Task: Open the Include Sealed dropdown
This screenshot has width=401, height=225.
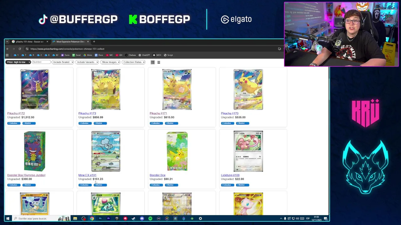Action: pyautogui.click(x=63, y=62)
